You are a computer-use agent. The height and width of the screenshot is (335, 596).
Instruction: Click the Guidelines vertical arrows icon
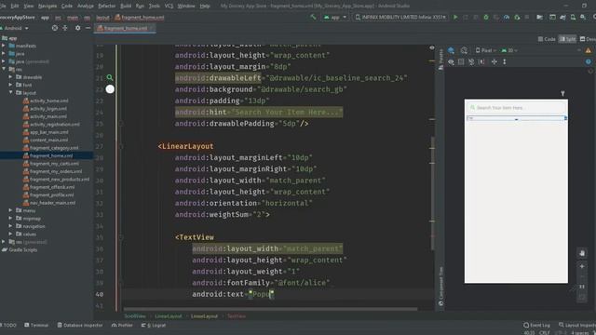tap(505, 61)
